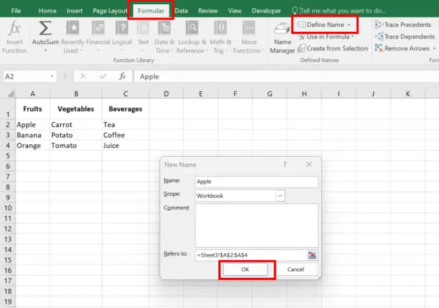Expand the Define Name dropdown arrow
439x308 pixels.
click(349, 25)
